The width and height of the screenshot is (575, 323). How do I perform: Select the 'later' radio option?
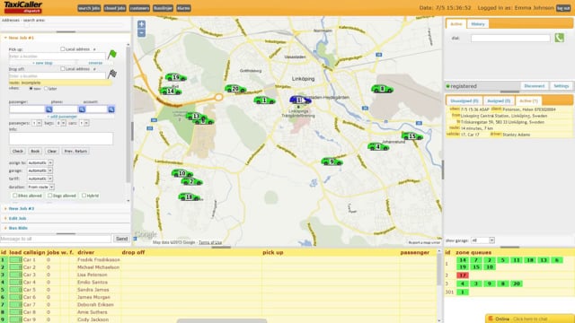[46, 89]
